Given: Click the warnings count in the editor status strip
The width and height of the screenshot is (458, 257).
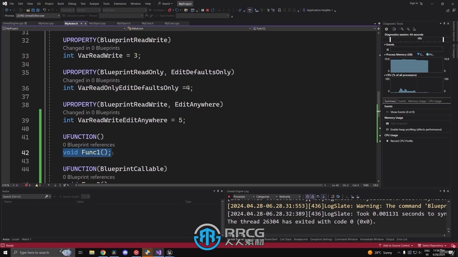Looking at the screenshot, I should click(38, 185).
